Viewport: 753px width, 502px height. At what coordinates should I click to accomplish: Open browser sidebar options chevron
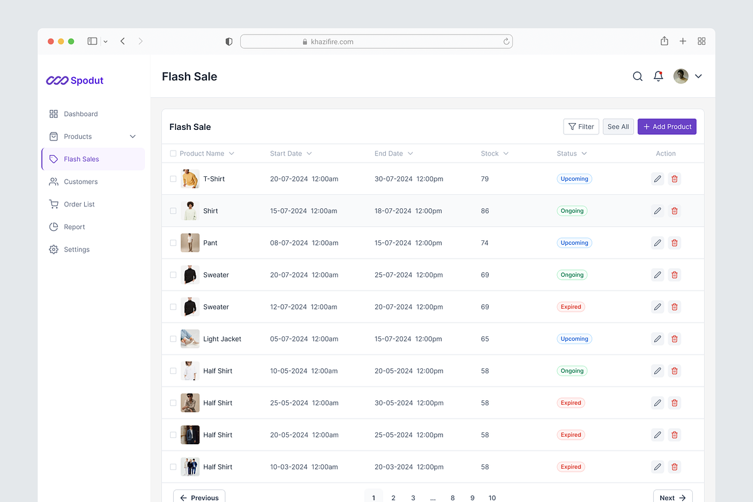(105, 41)
